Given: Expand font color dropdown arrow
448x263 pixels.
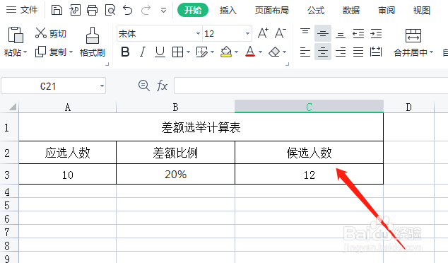Looking at the screenshot, I should pyautogui.click(x=260, y=52).
